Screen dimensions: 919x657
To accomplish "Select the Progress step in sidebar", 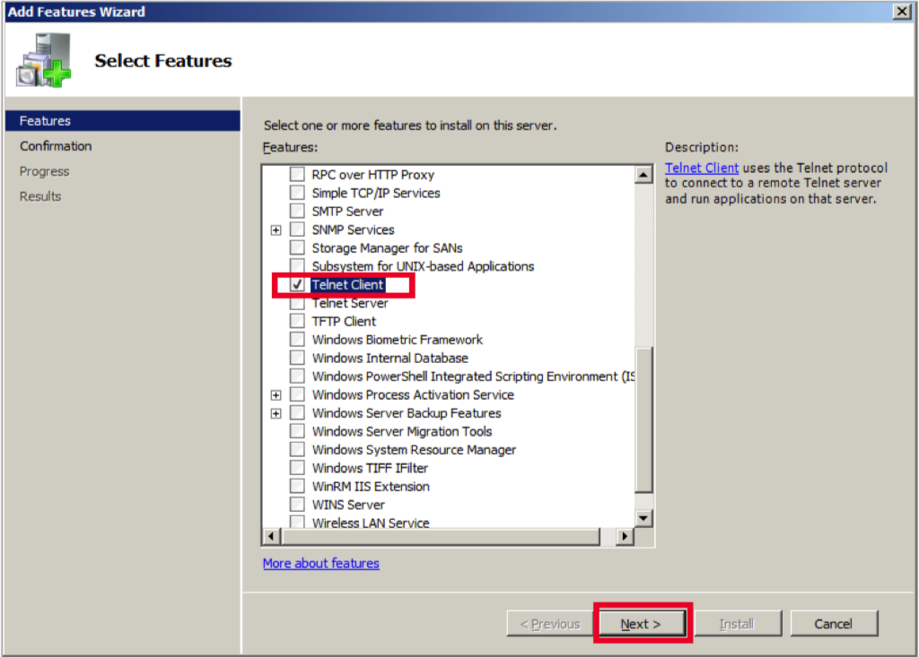I will (x=45, y=171).
